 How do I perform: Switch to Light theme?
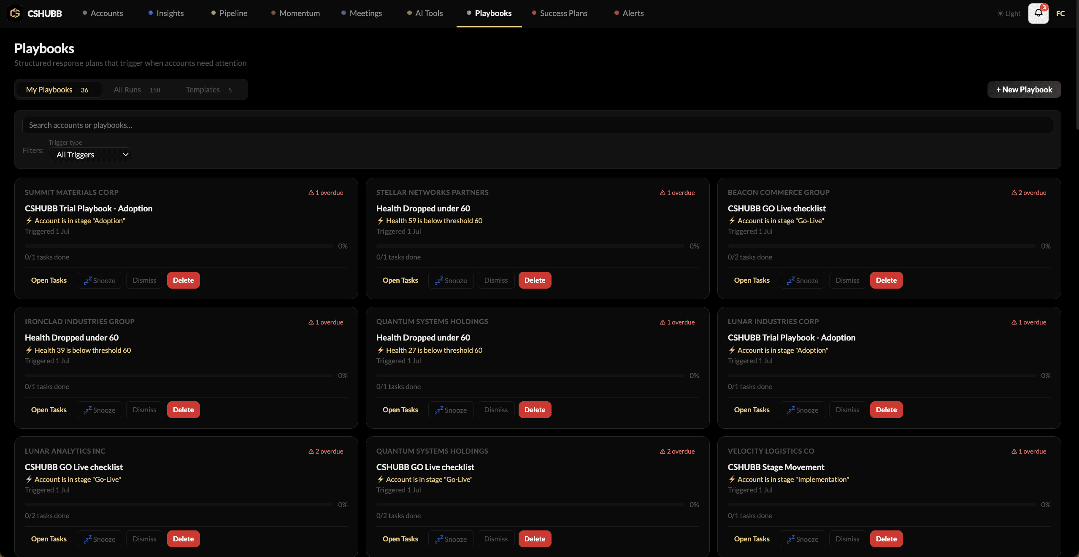point(1009,14)
